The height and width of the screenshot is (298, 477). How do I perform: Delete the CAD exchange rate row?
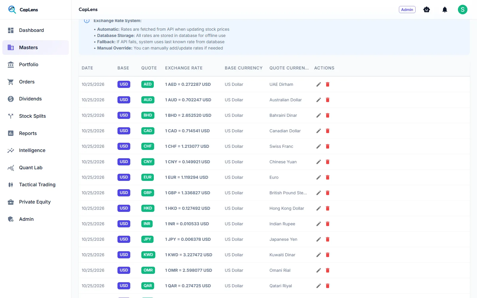coord(328,131)
